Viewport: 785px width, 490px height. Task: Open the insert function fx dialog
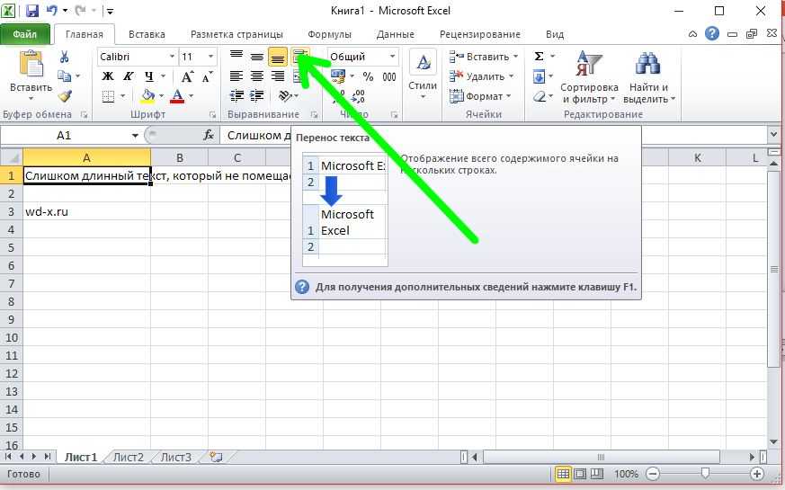tap(209, 135)
